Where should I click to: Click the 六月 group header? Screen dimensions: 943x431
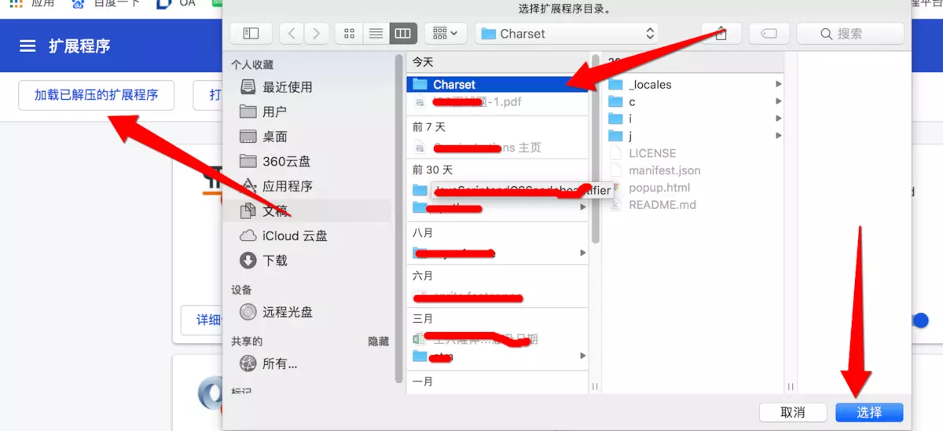(x=423, y=276)
